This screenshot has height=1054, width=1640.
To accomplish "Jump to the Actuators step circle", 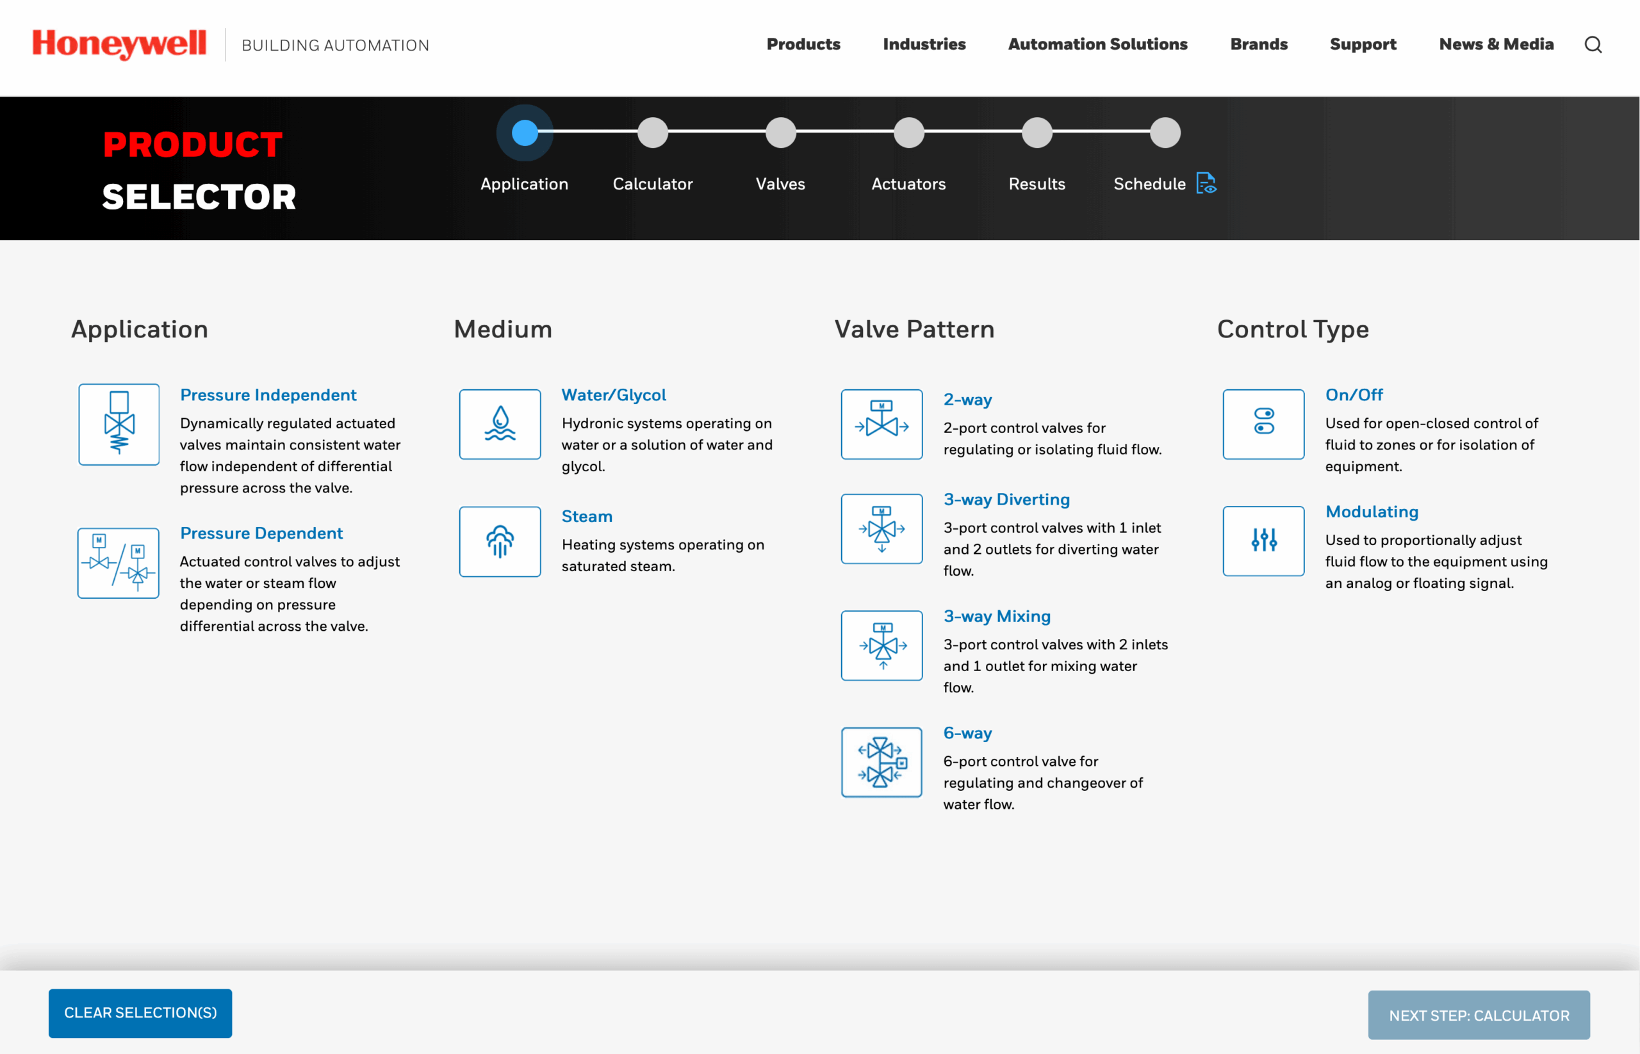I will (908, 133).
